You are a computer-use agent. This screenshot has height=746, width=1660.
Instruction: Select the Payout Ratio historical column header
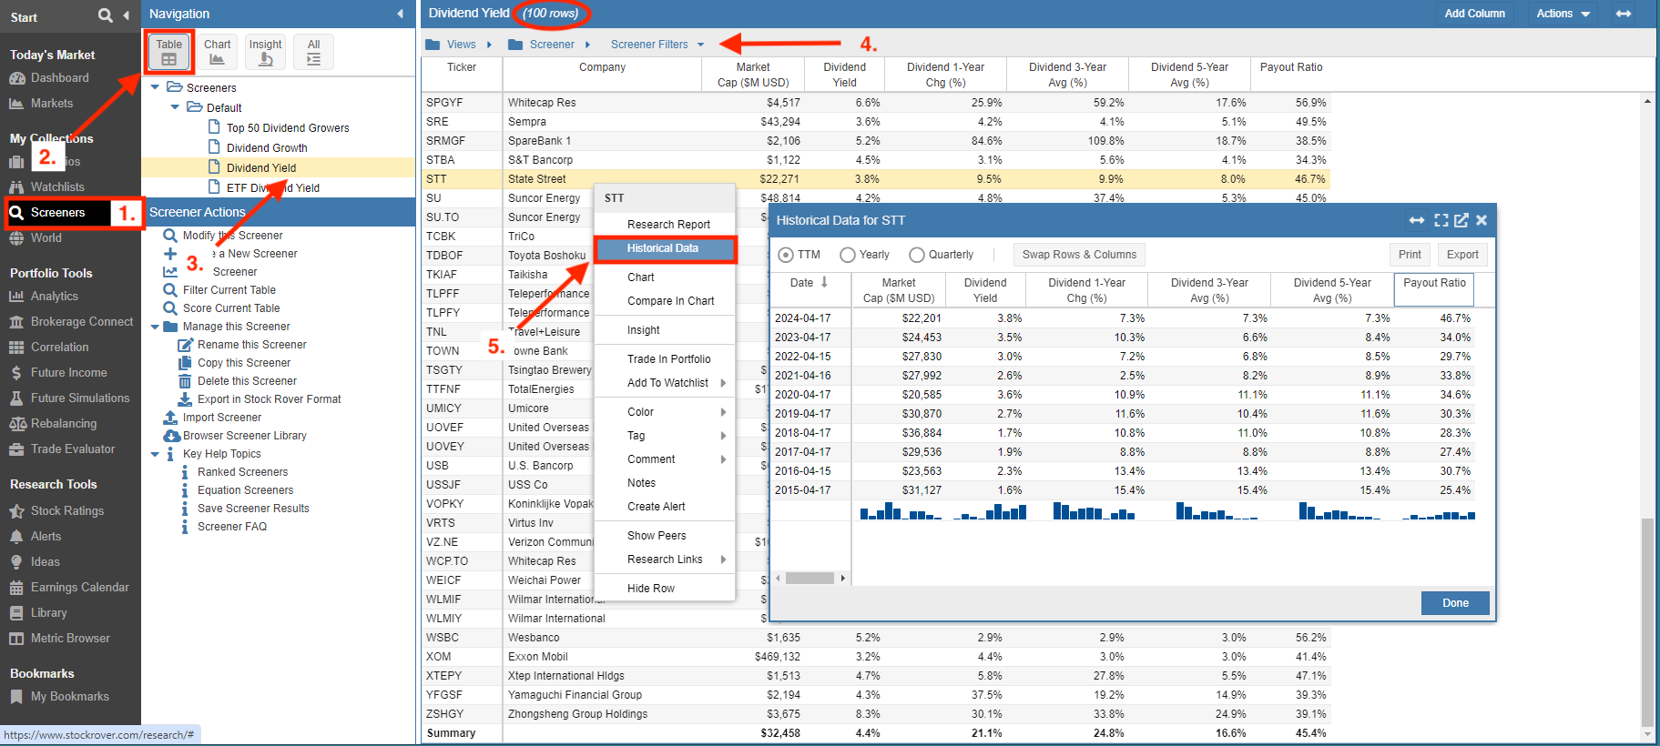tap(1434, 289)
